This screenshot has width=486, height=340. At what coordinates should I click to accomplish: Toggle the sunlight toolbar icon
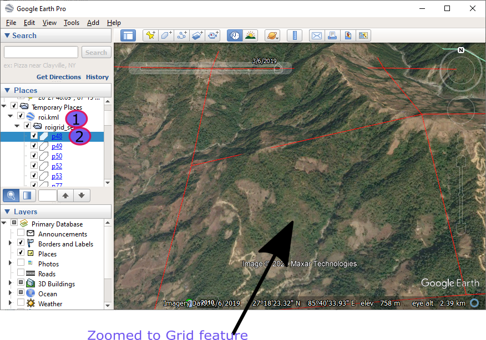click(x=250, y=35)
